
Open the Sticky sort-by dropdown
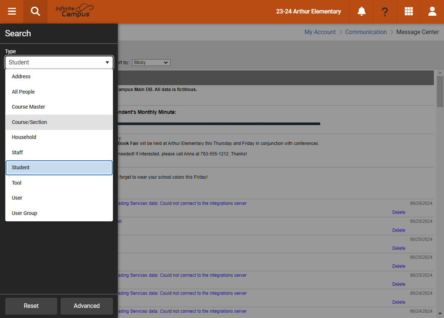(151, 62)
